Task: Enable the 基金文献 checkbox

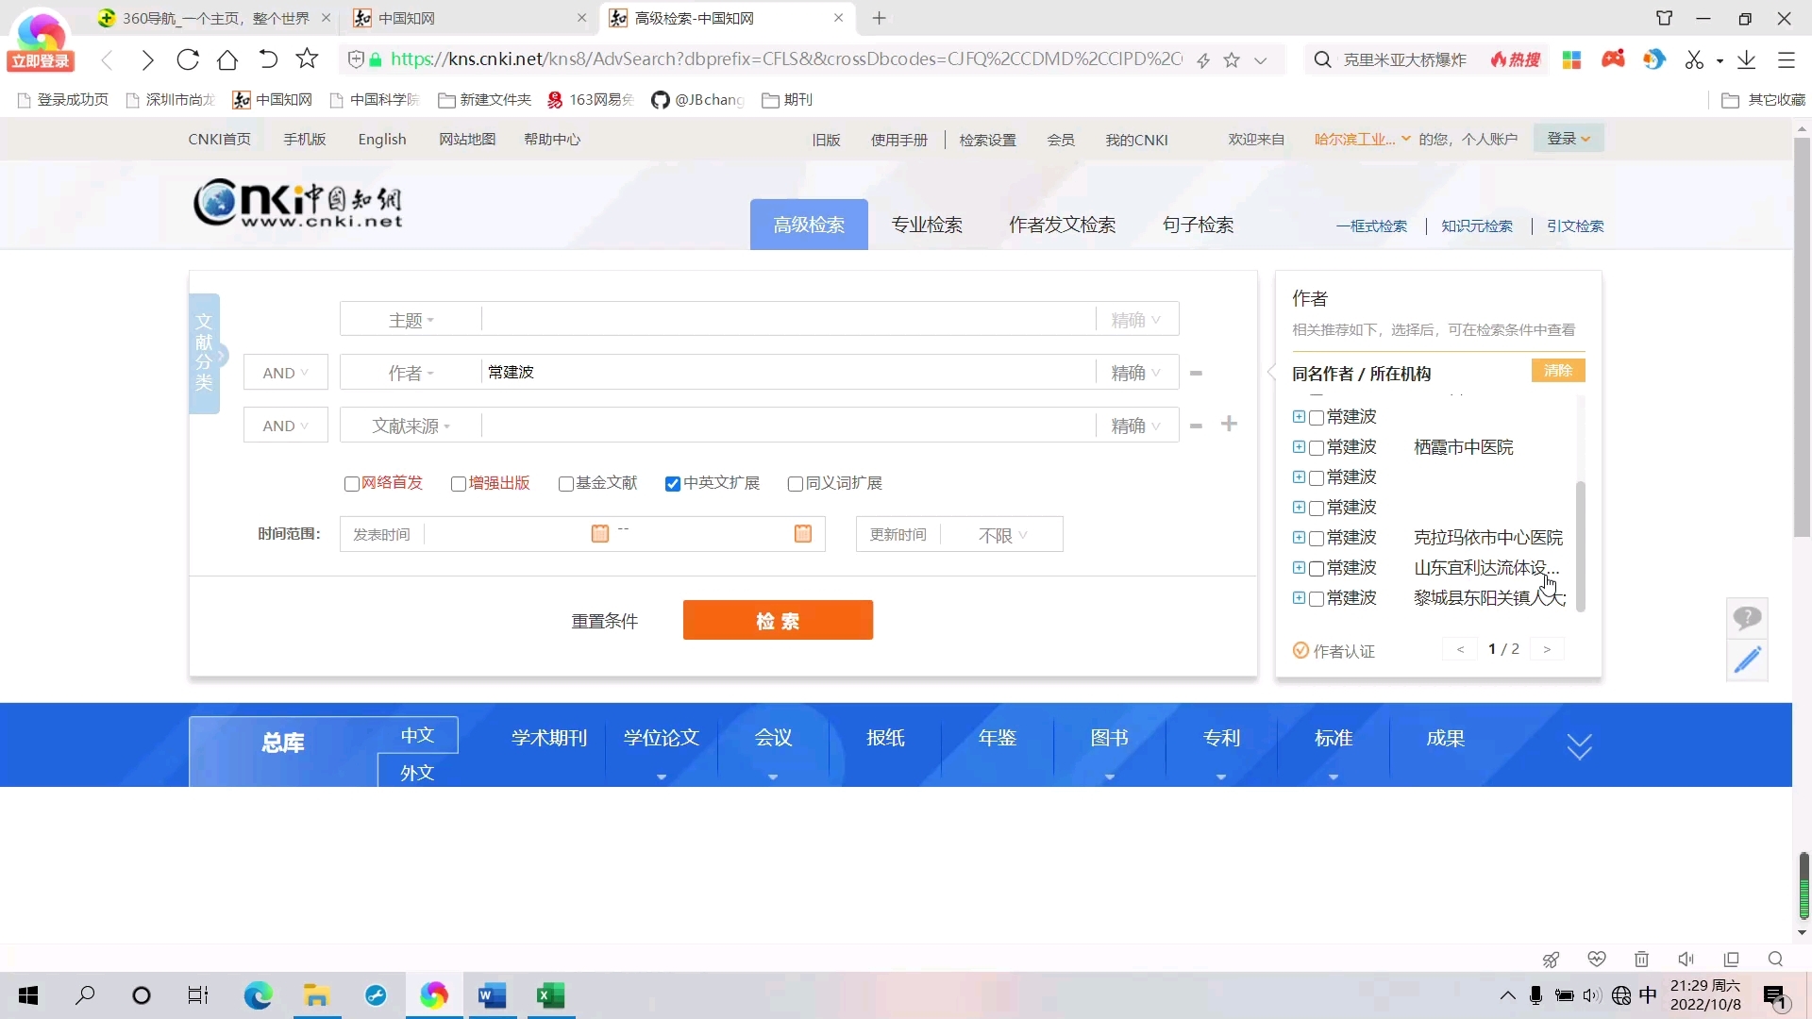Action: (x=566, y=484)
